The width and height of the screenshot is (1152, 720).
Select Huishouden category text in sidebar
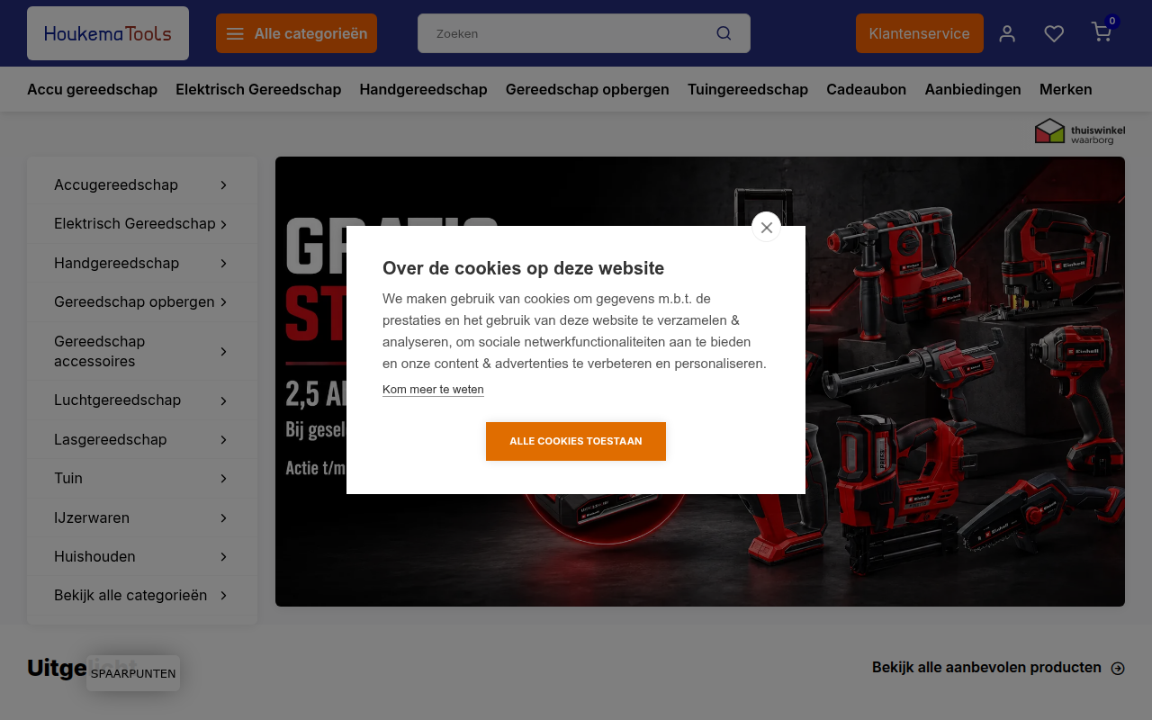point(94,556)
